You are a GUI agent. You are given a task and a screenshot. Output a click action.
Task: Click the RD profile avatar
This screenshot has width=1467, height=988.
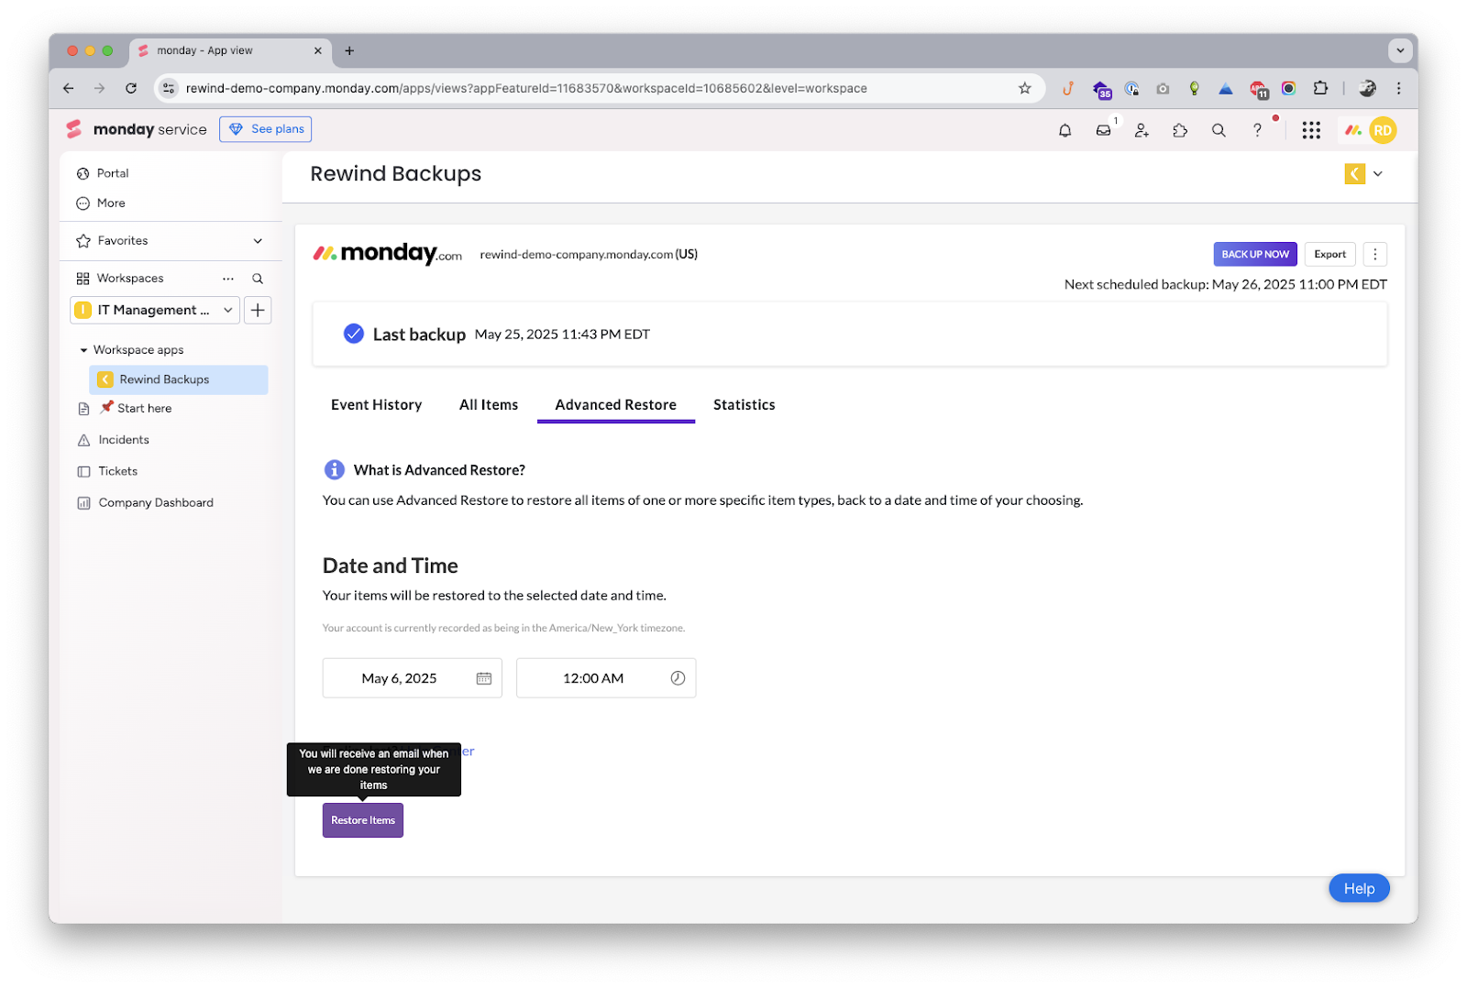1383,130
